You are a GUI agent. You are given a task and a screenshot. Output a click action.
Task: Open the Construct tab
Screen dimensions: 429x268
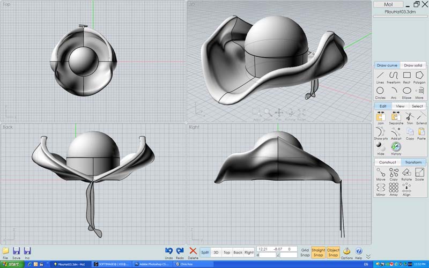tap(387, 162)
